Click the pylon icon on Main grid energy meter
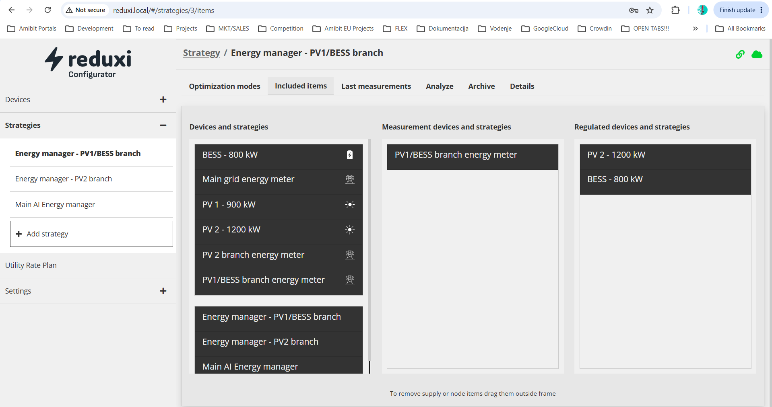Screen dimensions: 772x407 (x=350, y=179)
